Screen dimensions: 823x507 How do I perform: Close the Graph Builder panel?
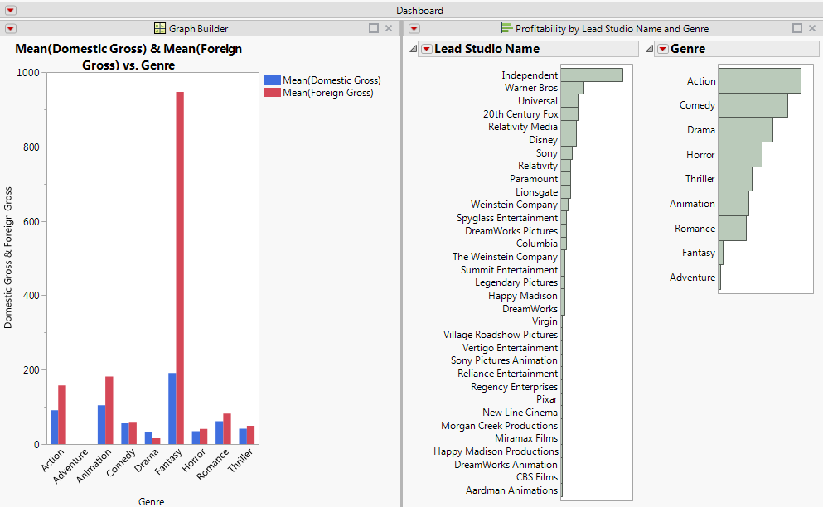(x=389, y=28)
